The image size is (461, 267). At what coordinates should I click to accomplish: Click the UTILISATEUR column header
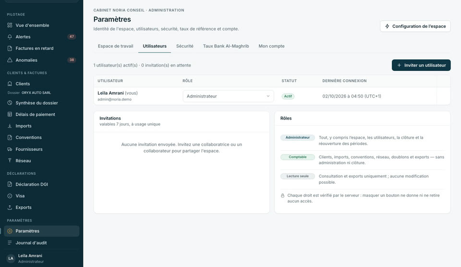pos(110,81)
